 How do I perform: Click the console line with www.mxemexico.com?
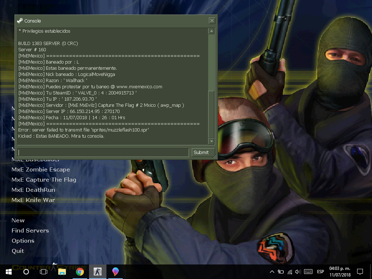(x=90, y=86)
